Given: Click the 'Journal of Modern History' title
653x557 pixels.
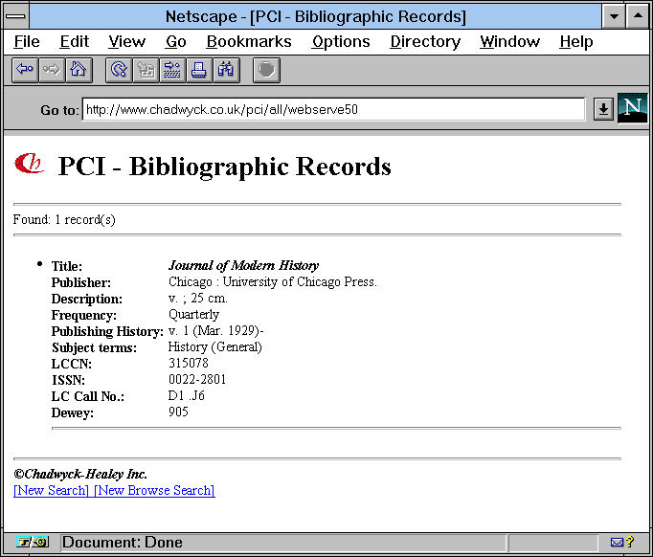Looking at the screenshot, I should [243, 265].
